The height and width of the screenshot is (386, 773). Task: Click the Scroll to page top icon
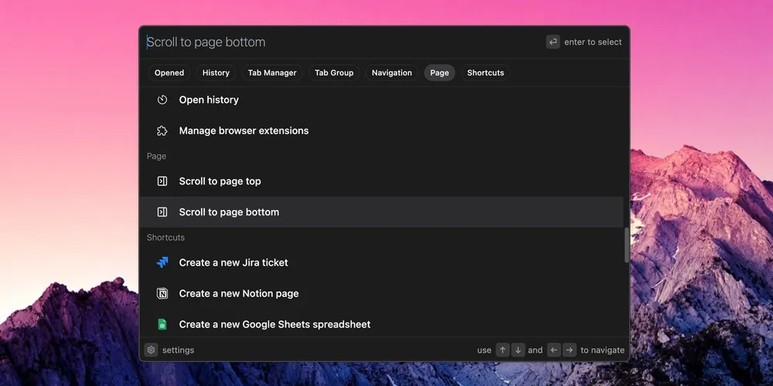click(x=162, y=181)
